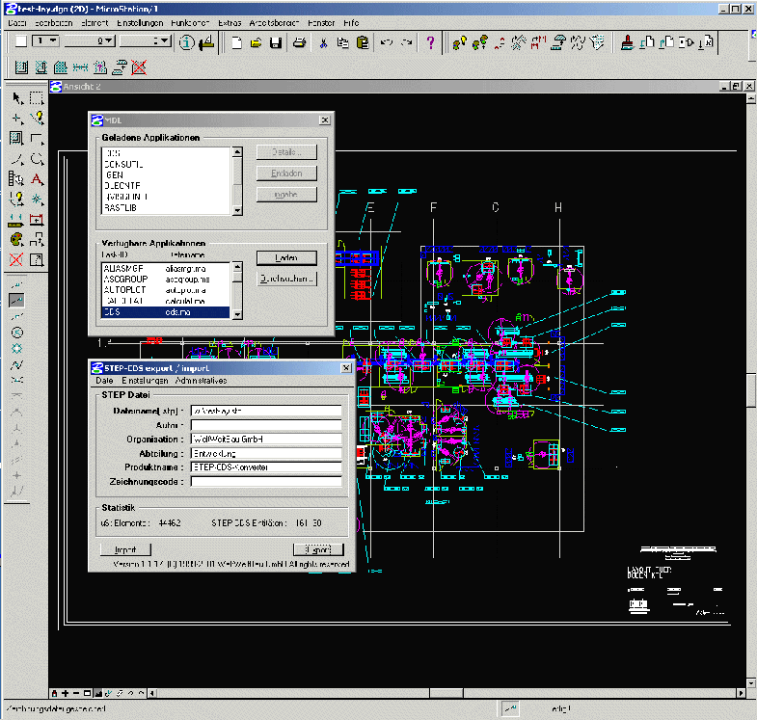Click the Entladen button in the MDL dialog
757x720 pixels.
coord(286,173)
